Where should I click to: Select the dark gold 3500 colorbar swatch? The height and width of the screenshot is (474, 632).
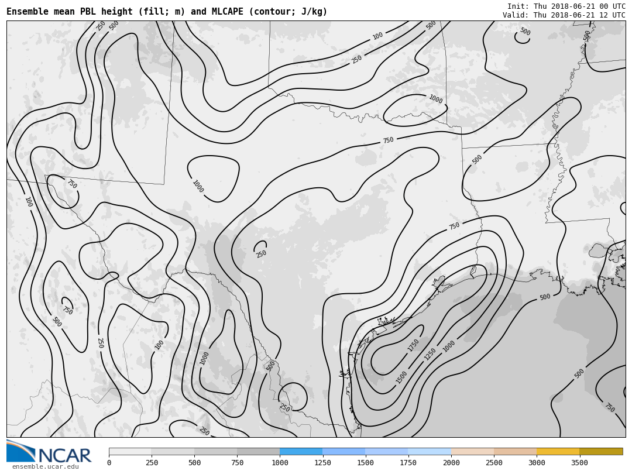[601, 452]
